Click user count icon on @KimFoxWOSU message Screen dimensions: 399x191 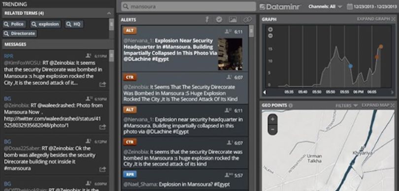tap(89, 56)
